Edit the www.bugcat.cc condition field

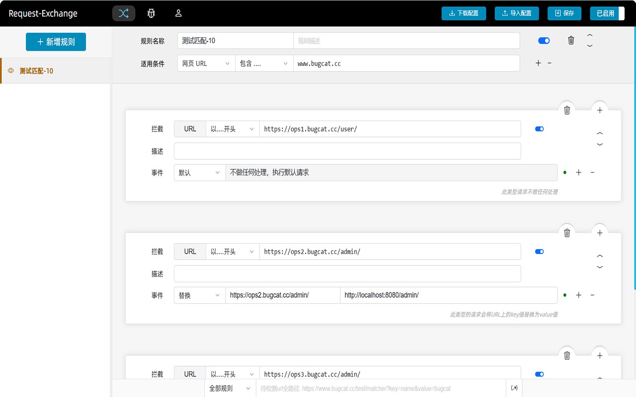[x=406, y=64]
